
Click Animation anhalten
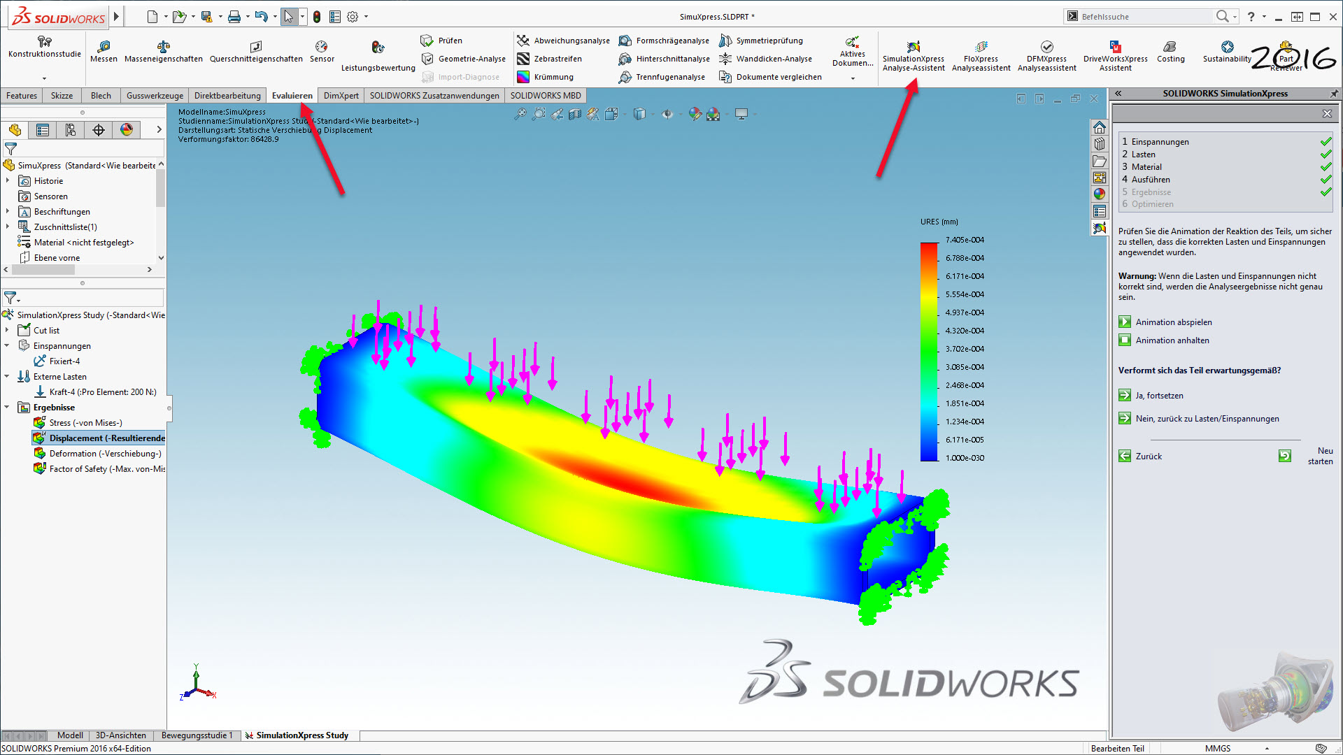1164,340
